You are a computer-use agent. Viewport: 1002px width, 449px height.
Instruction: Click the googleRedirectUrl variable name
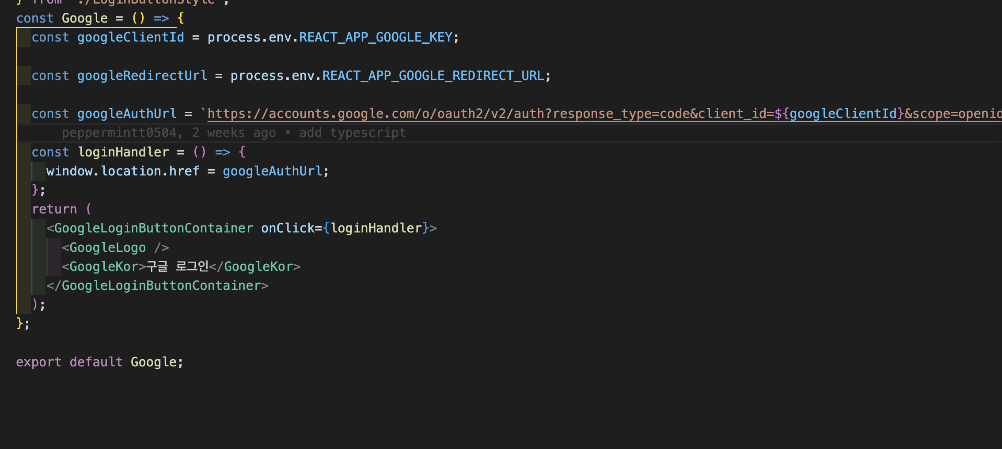[142, 76]
